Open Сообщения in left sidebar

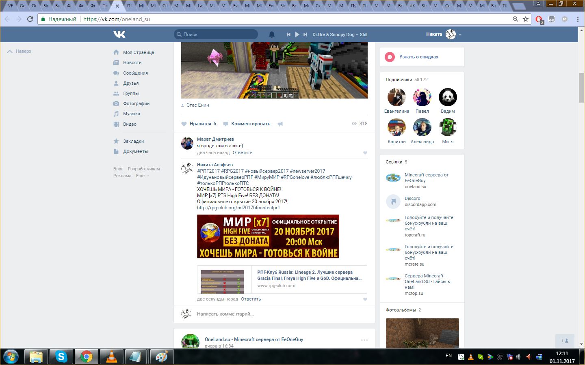pyautogui.click(x=135, y=73)
